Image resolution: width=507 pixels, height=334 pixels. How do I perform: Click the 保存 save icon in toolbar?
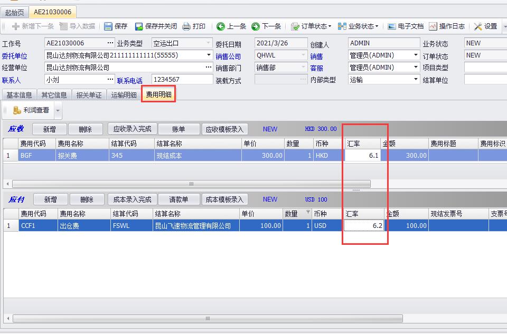[108, 26]
